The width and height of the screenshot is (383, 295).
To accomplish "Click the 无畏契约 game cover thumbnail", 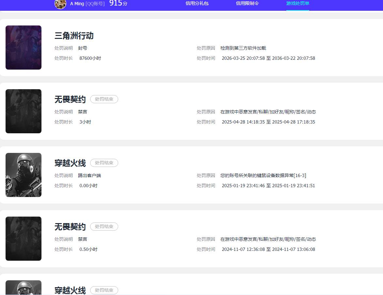I will 23,111.
